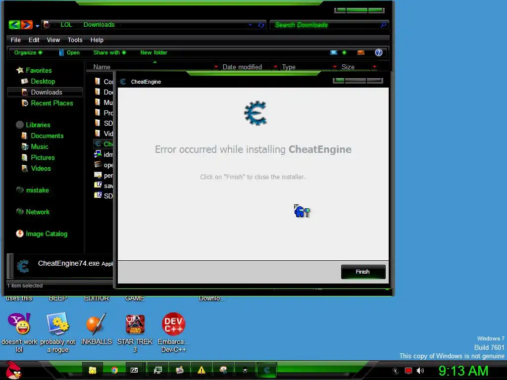Click the LOL breadcrumb in address bar
This screenshot has width=507, height=380.
pyautogui.click(x=66, y=25)
